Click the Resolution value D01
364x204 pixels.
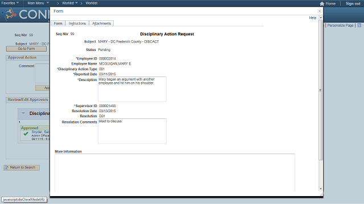102,116
